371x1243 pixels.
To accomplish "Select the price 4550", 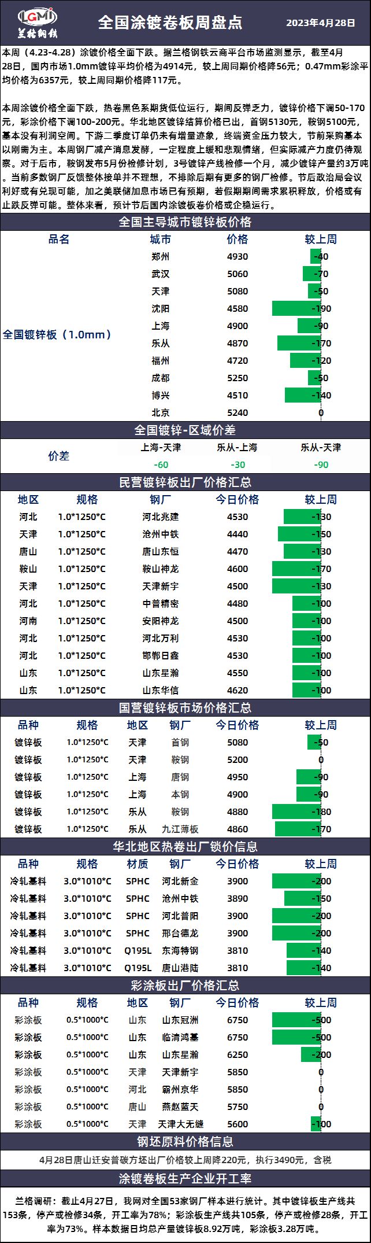I will (238, 673).
